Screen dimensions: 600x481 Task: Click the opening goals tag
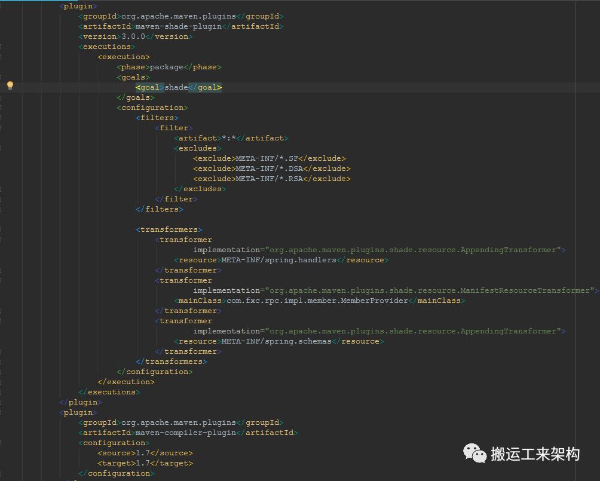pos(133,77)
